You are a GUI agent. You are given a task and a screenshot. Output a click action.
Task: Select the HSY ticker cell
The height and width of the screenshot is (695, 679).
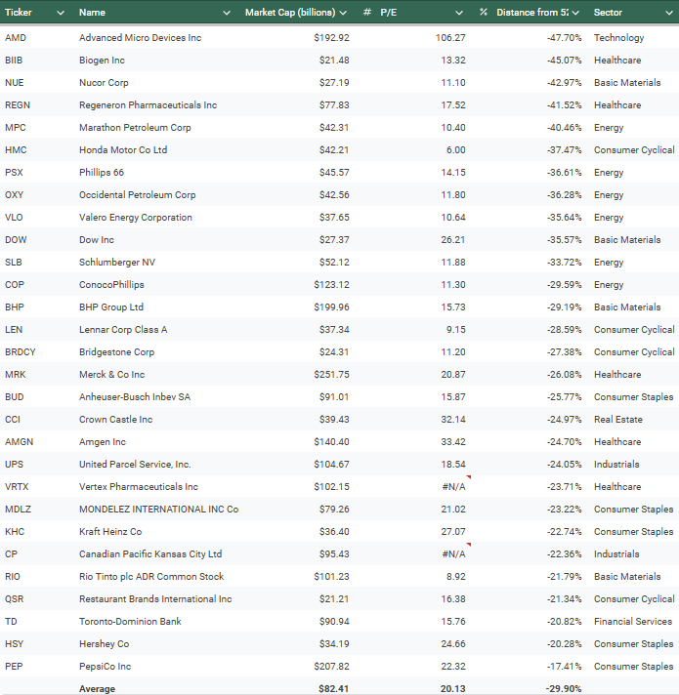click(15, 644)
